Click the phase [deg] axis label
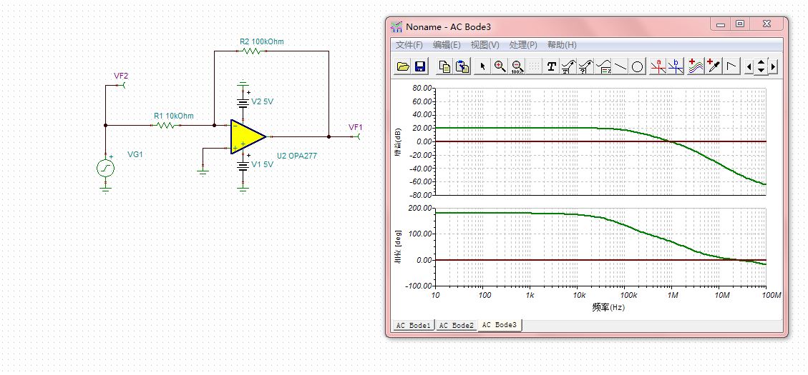808x375 pixels. coord(399,249)
